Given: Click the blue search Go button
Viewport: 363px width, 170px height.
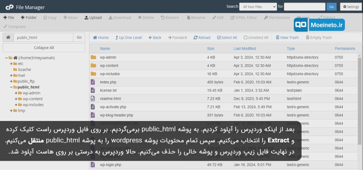Looking at the screenshot, I should click(x=331, y=7).
